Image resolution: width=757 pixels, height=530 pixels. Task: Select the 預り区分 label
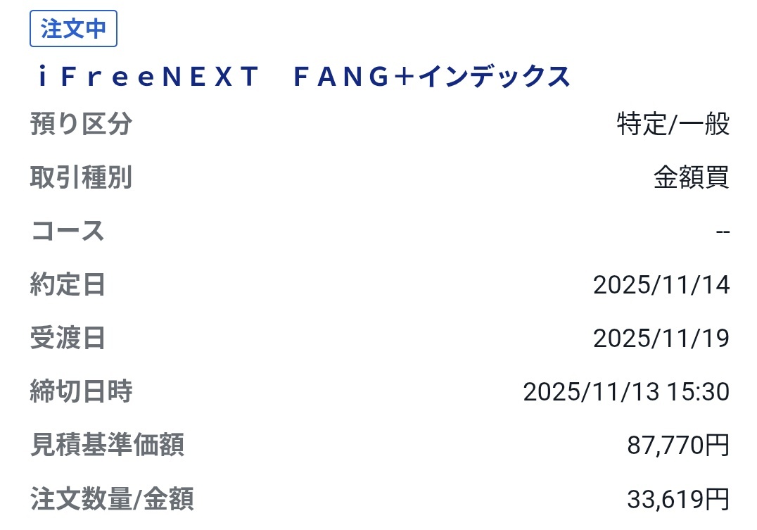point(82,125)
